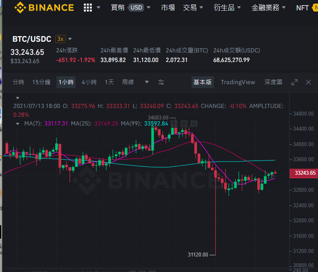Open MA indicator settings gear icon
The image size is (318, 272).
(184, 124)
